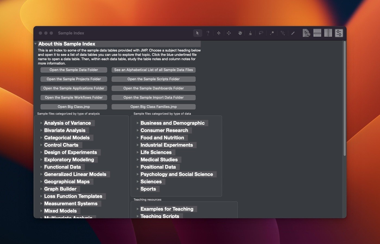Select the Line drawing tool
The image size is (380, 244).
pos(293,33)
